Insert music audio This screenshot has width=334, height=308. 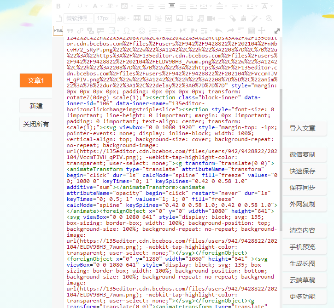pos(200,18)
